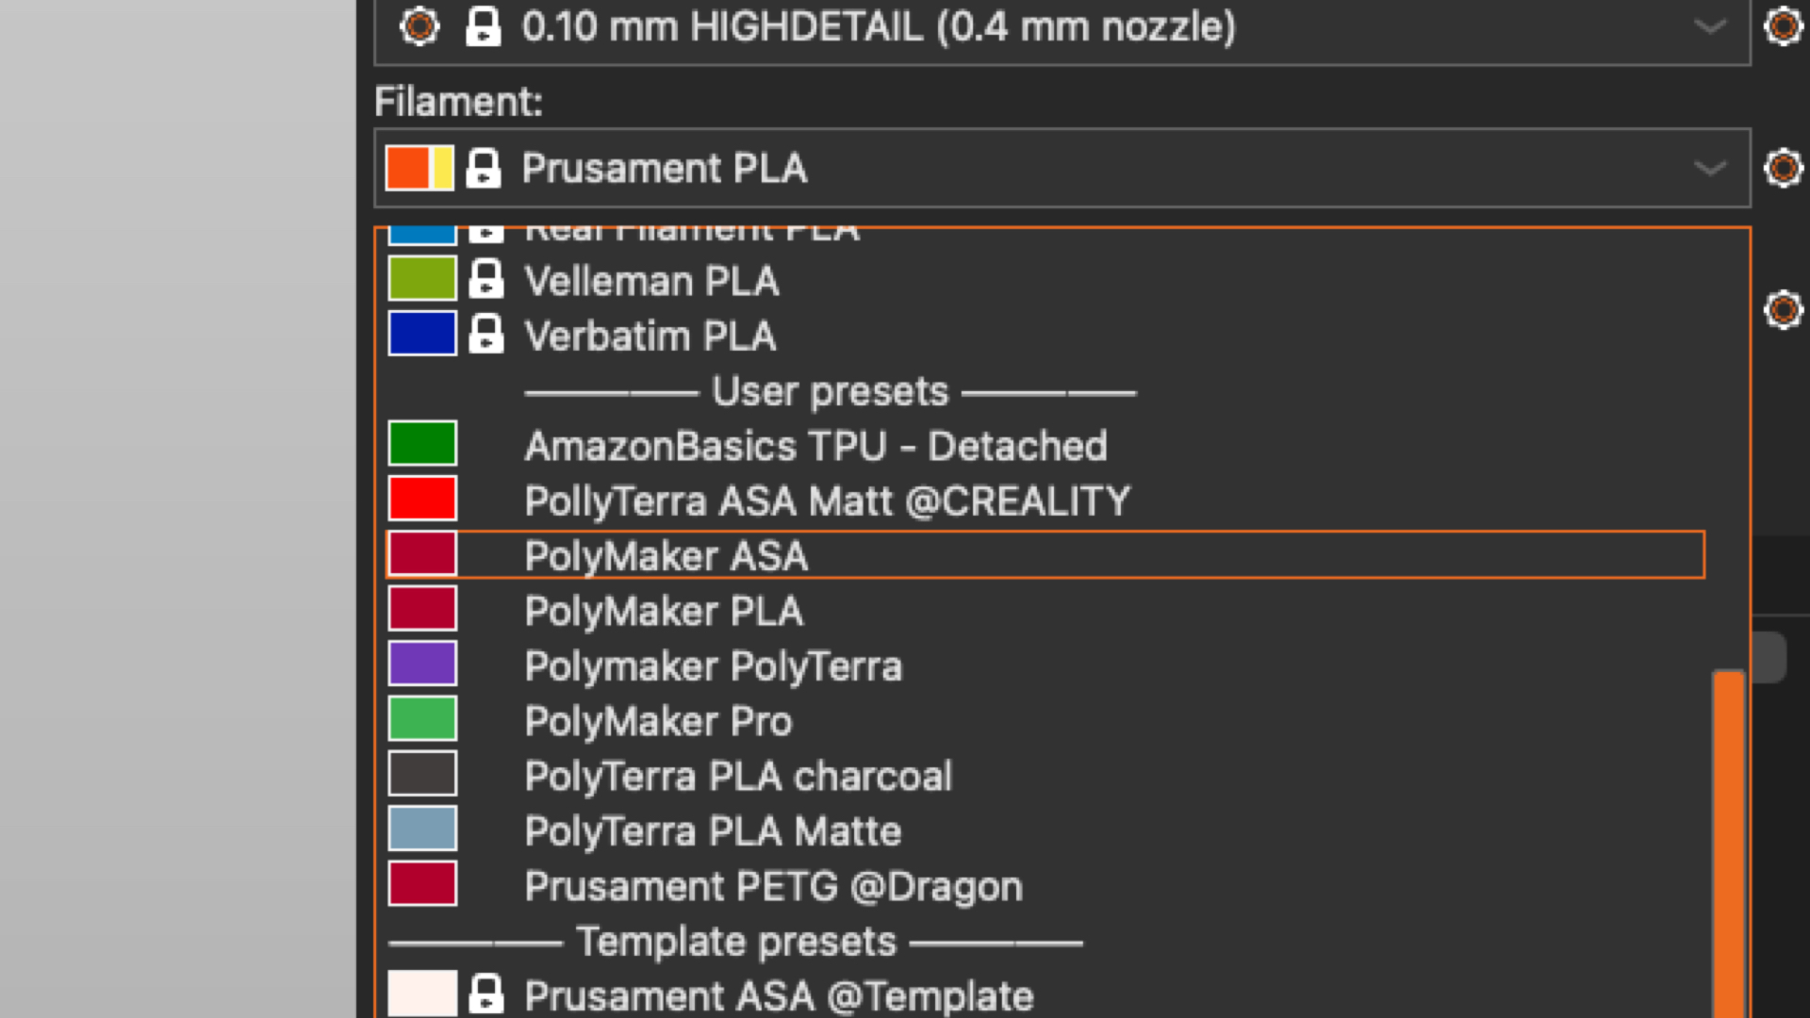
Task: Click the lock icon on Verbatim PLA row
Action: click(486, 335)
